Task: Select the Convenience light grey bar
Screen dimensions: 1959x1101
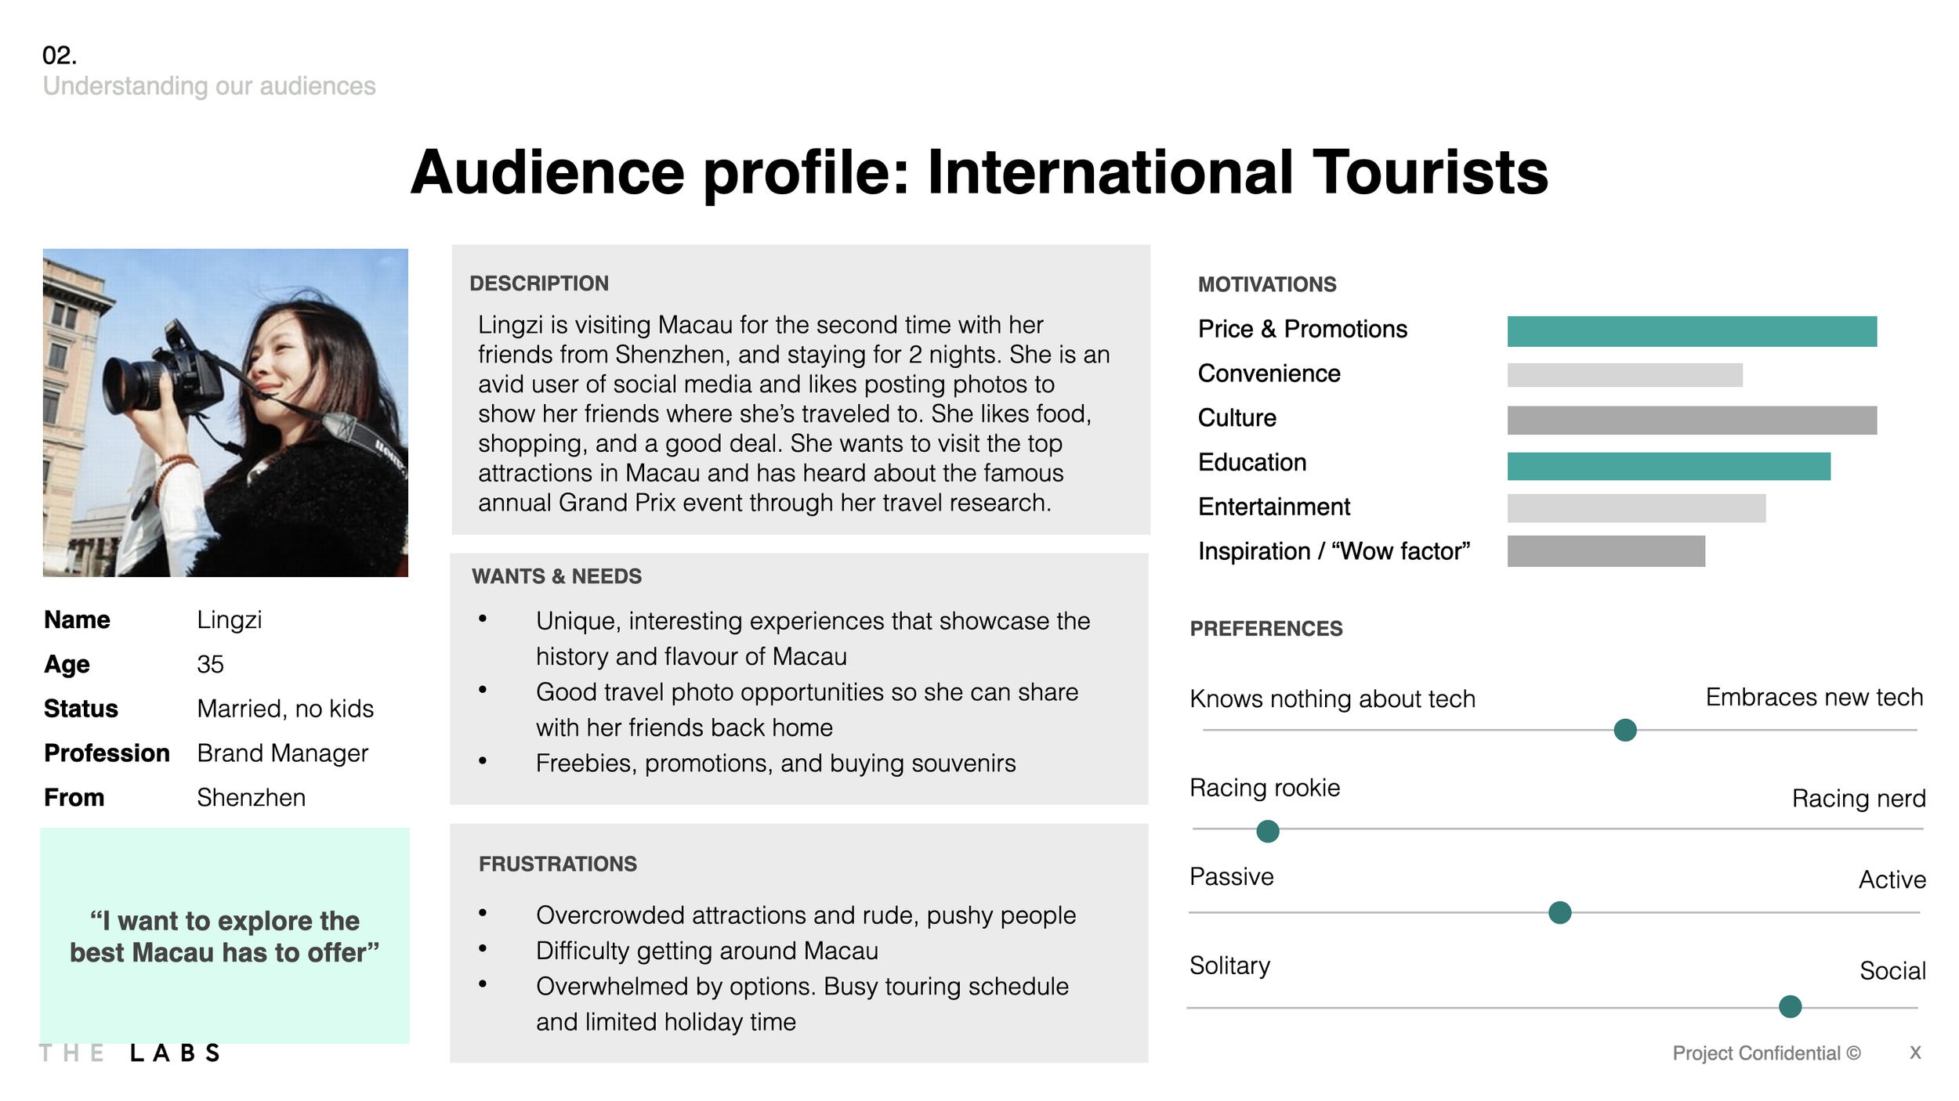Action: (x=1624, y=375)
